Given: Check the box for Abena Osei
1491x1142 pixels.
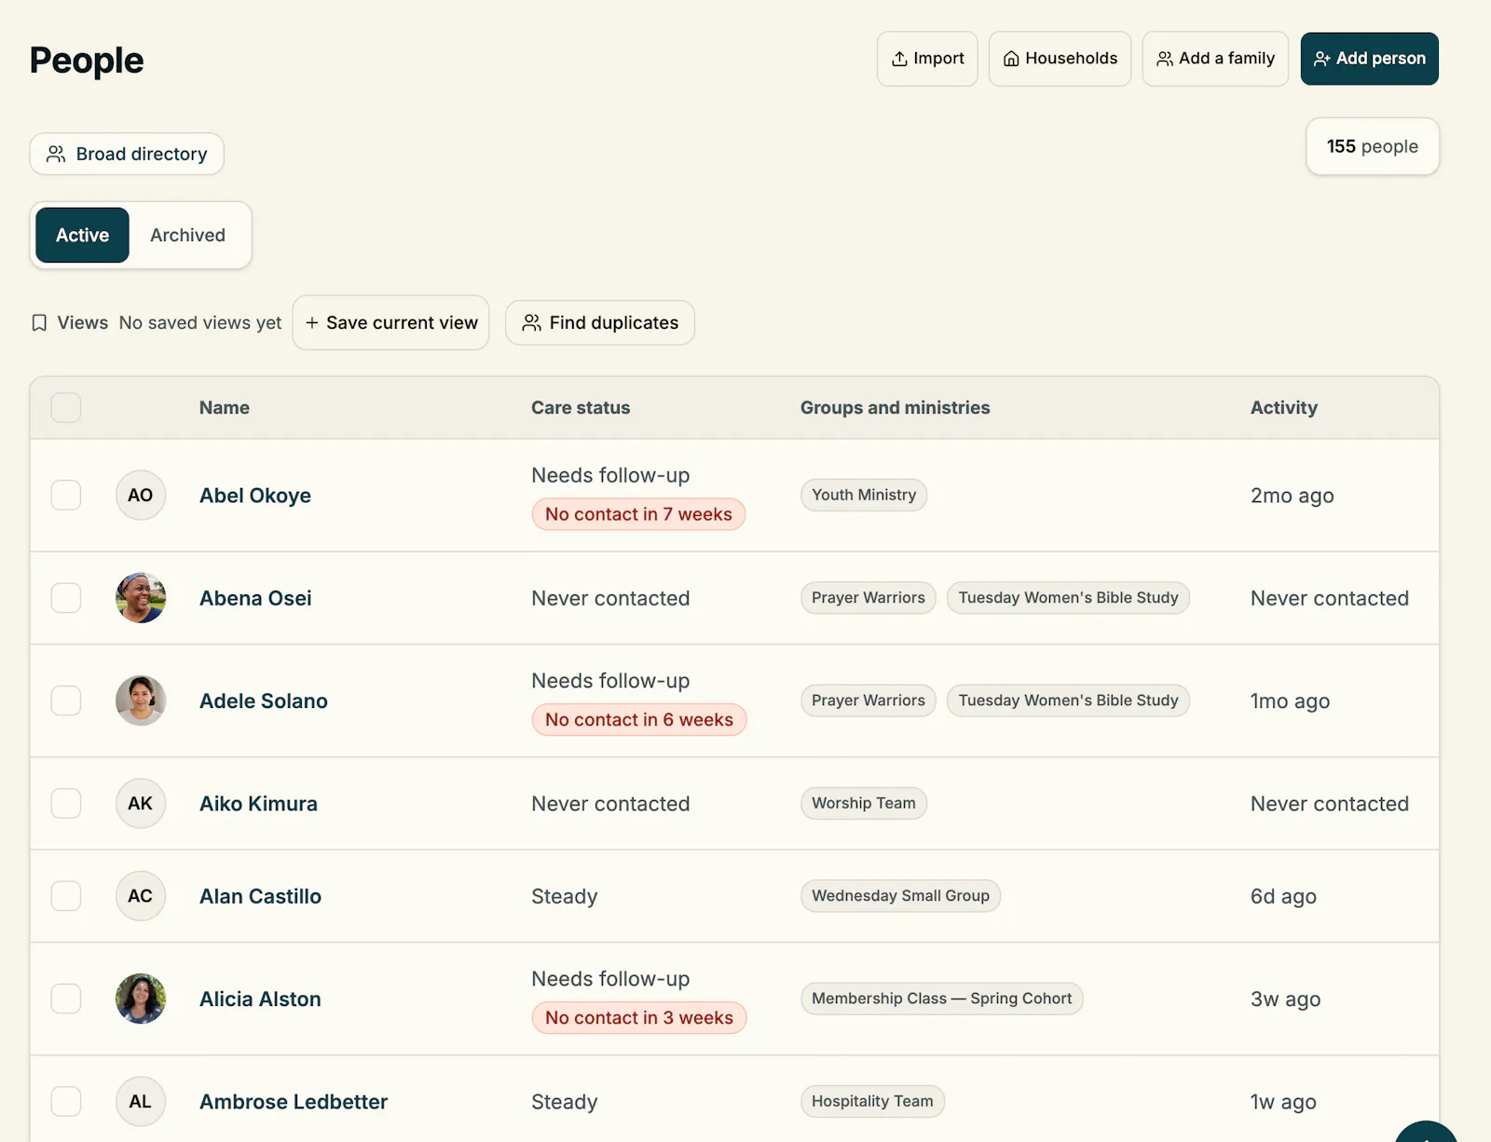Looking at the screenshot, I should click(x=66, y=597).
